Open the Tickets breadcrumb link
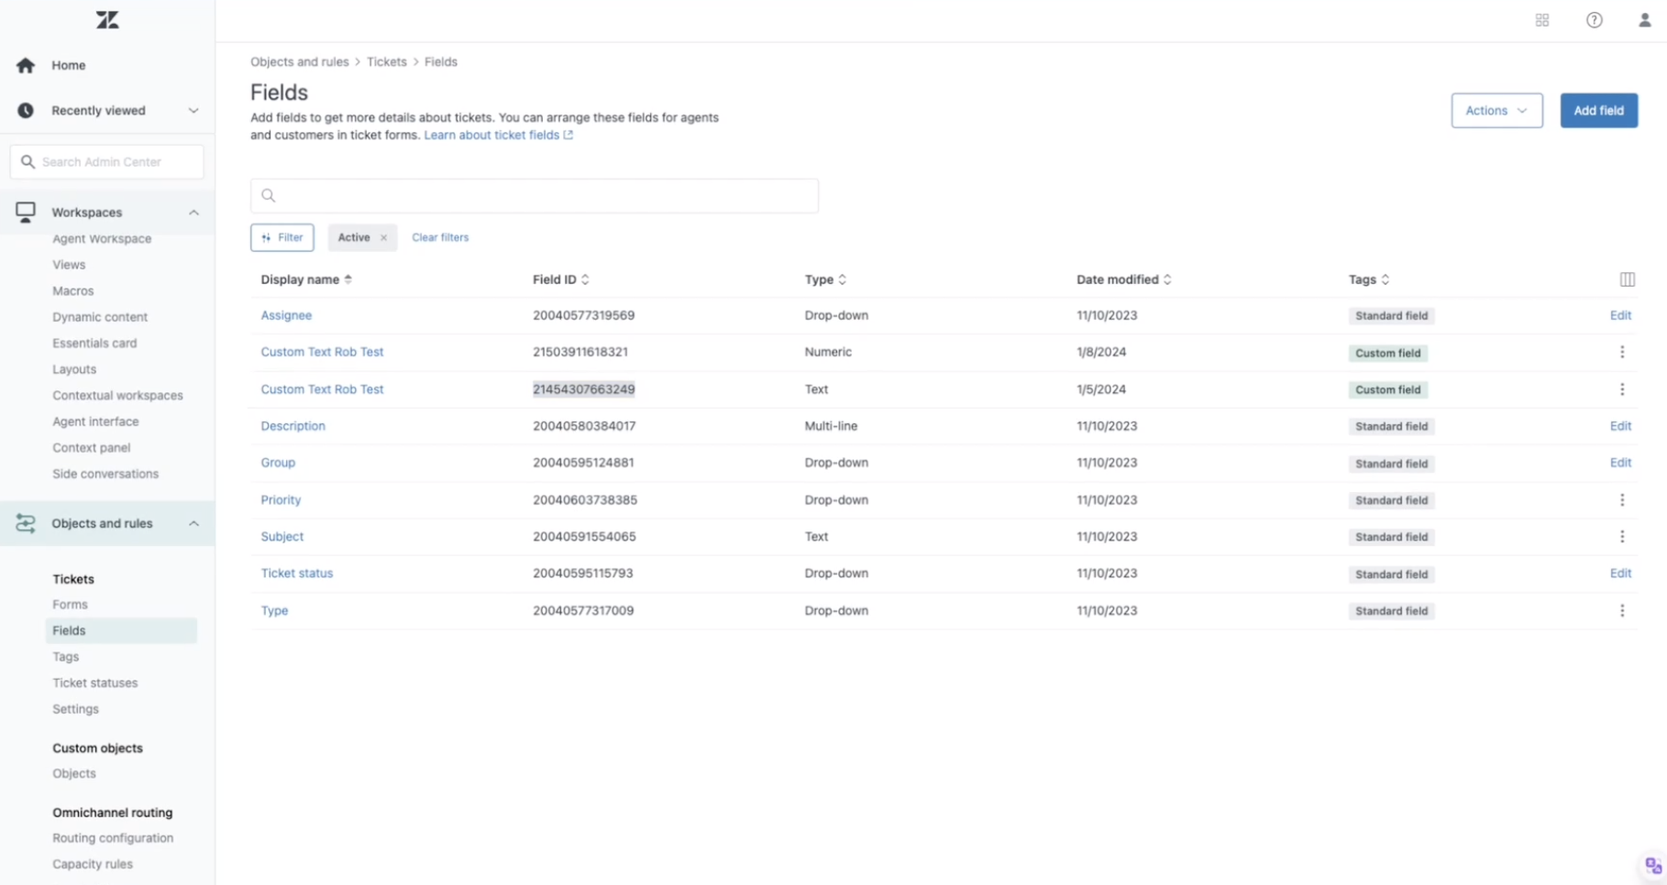Image resolution: width=1667 pixels, height=885 pixels. pyautogui.click(x=386, y=61)
